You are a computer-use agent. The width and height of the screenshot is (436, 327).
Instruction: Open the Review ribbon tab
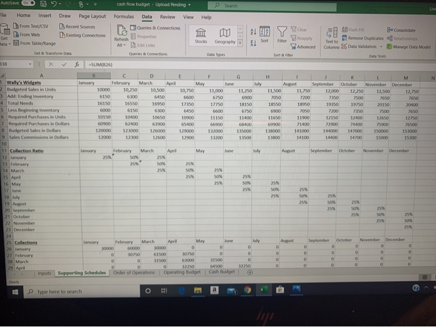168,17
